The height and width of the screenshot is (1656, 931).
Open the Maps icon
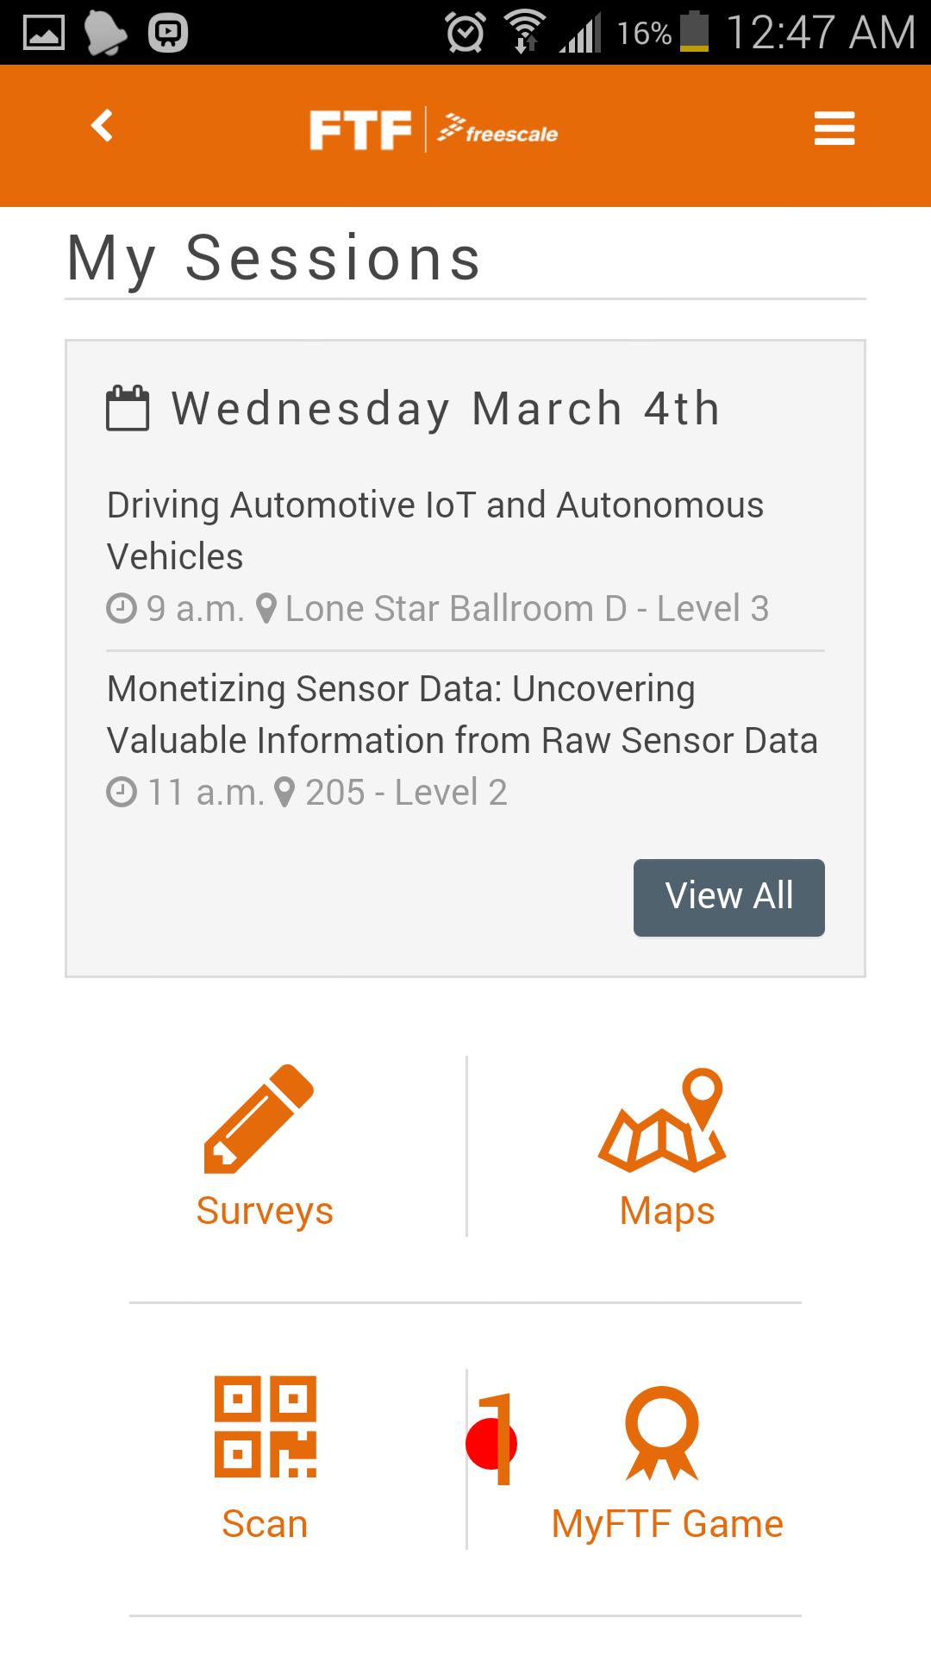coord(663,1120)
